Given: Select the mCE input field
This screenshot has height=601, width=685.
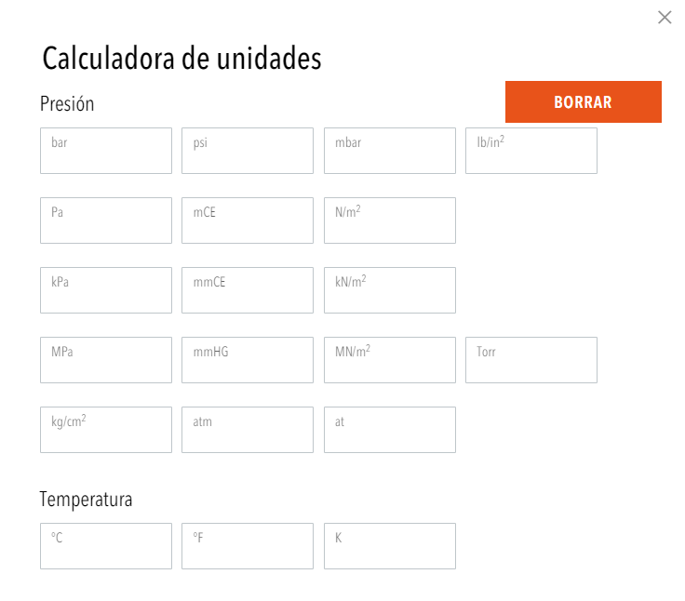Looking at the screenshot, I should (x=248, y=220).
